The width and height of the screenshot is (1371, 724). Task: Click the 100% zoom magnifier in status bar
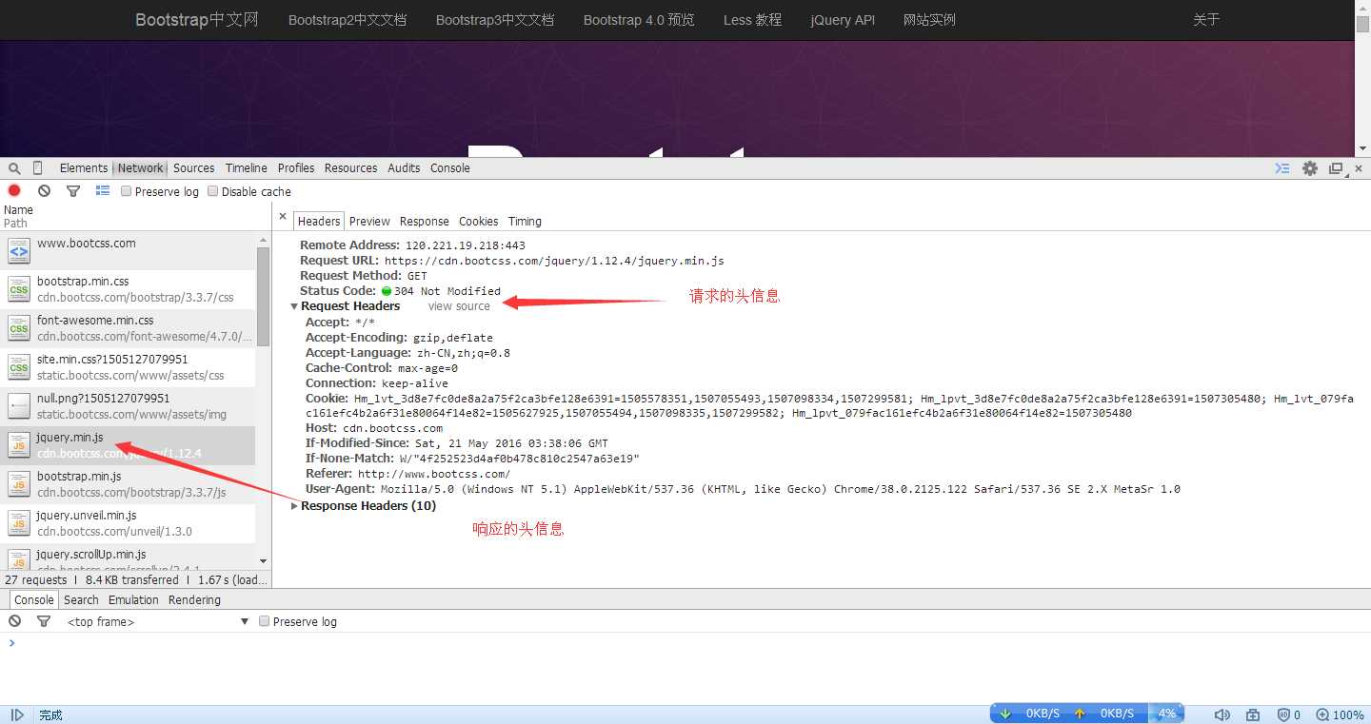[x=1322, y=714]
